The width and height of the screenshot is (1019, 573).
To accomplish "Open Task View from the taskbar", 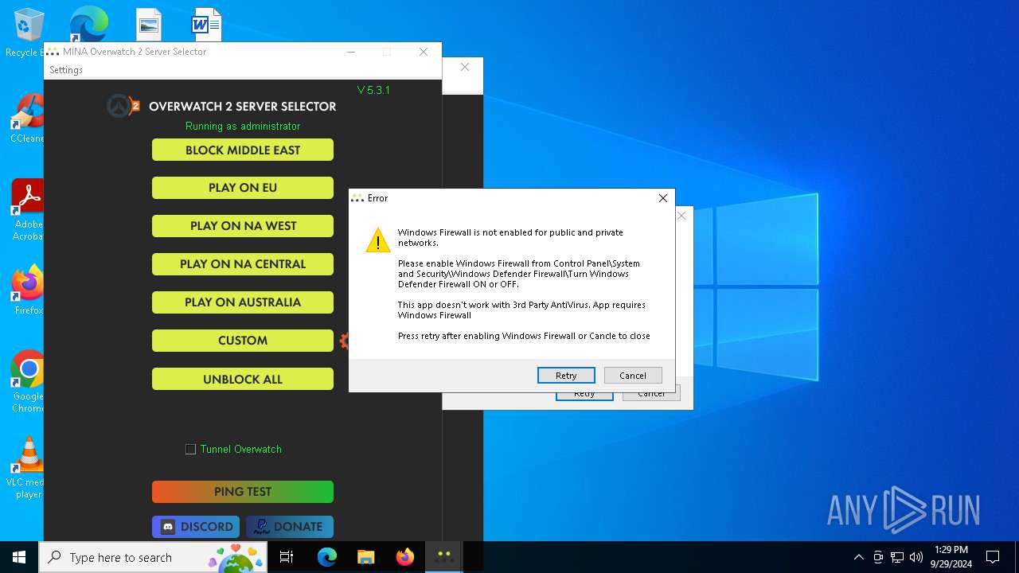I will (x=287, y=557).
